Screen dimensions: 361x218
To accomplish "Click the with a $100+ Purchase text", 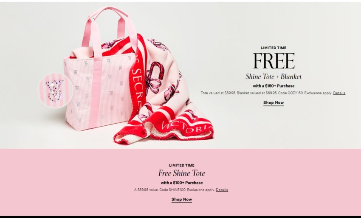I will click(x=182, y=183).
